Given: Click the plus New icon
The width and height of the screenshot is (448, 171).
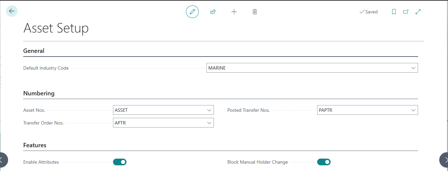Looking at the screenshot, I should click(x=234, y=12).
